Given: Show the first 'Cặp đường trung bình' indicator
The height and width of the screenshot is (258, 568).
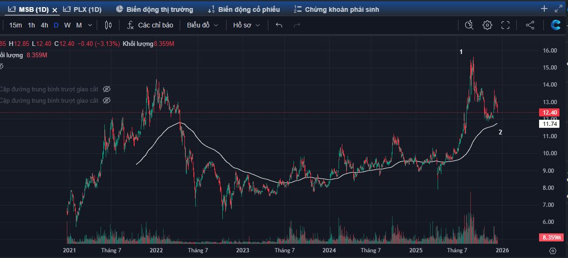Looking at the screenshot, I should click(107, 89).
